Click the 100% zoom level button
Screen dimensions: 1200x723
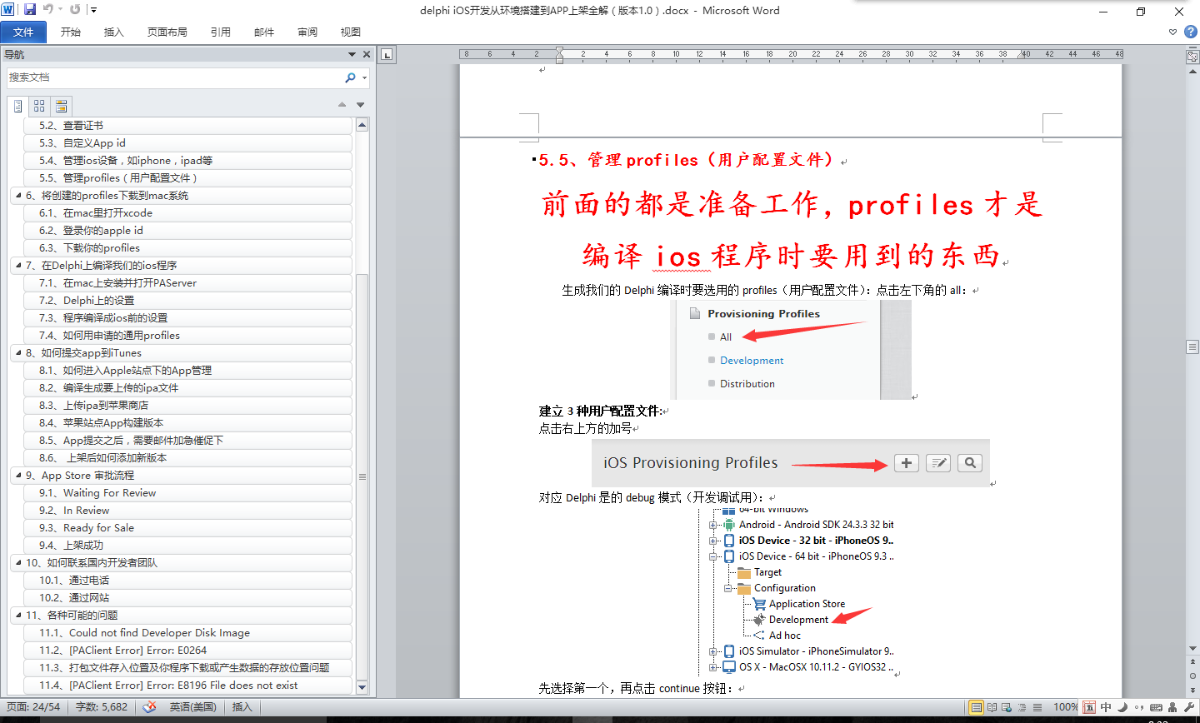[x=1065, y=707]
